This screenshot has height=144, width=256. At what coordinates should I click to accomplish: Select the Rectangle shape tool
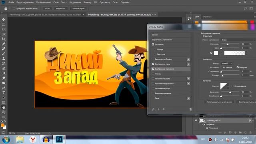pos(4,102)
